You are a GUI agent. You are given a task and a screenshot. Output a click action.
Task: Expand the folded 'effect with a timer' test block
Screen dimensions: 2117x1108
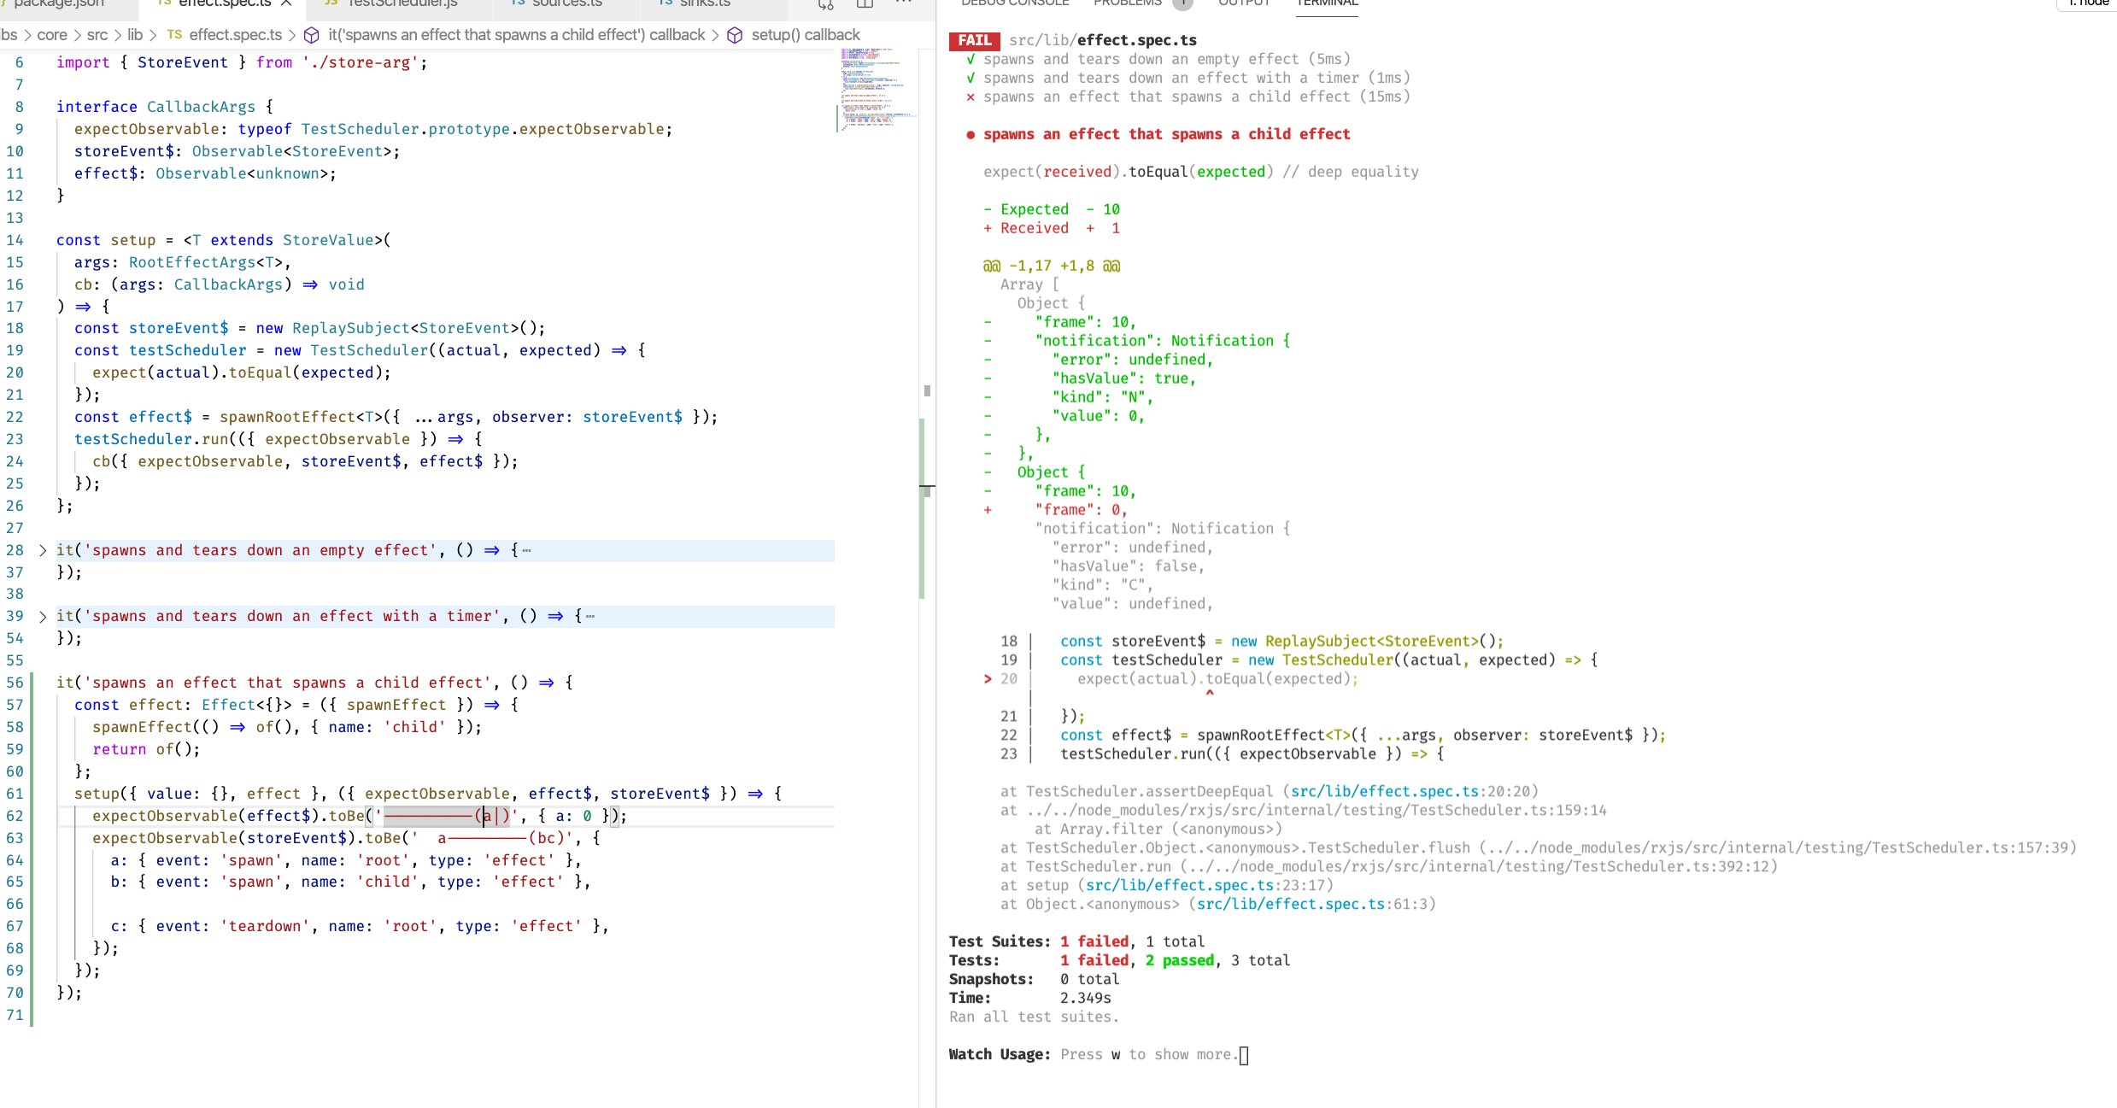pos(43,617)
